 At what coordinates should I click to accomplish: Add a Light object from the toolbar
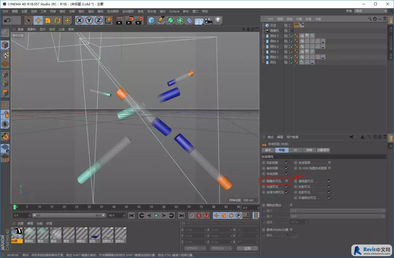click(x=218, y=20)
